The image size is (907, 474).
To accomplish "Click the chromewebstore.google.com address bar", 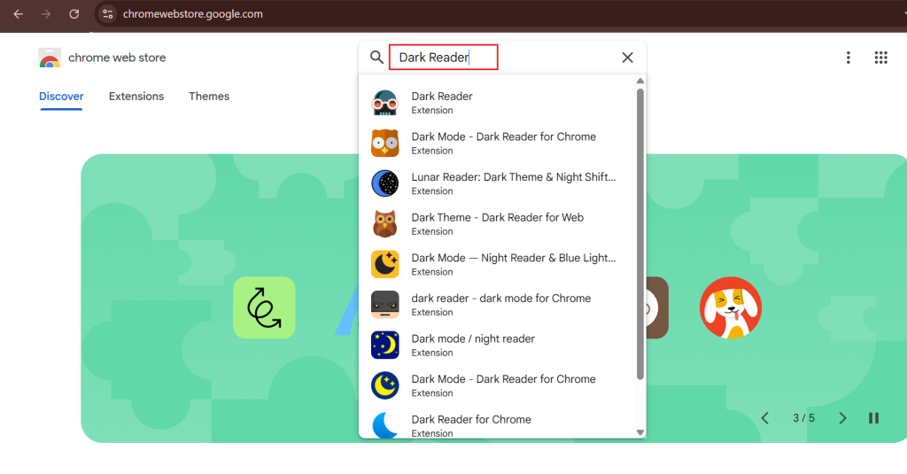I will click(192, 14).
